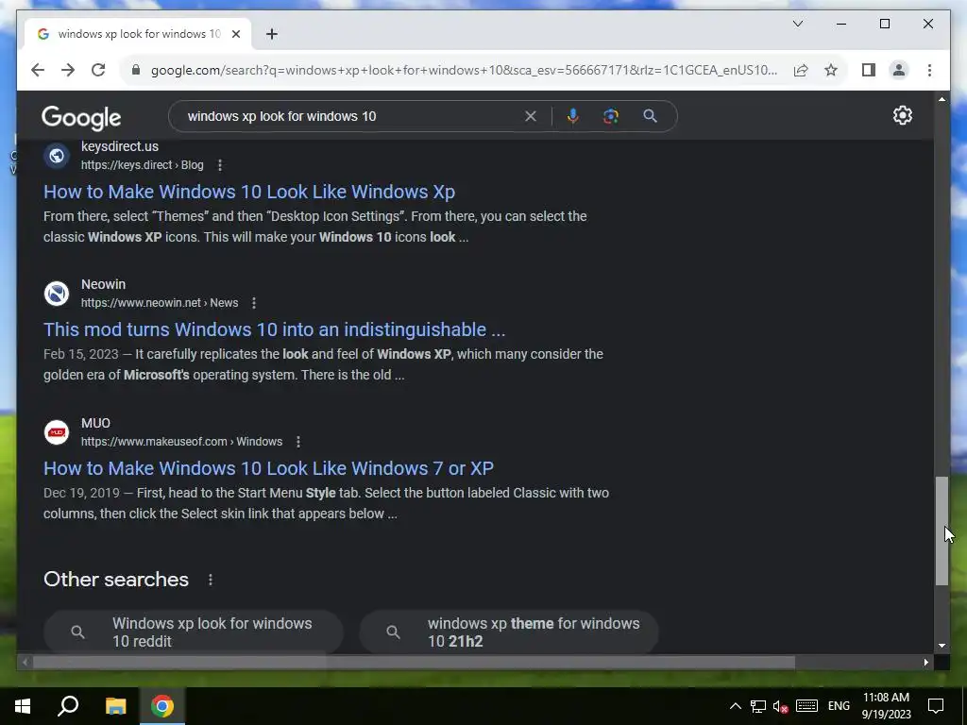The image size is (967, 725).
Task: Open the tab search chevron in title bar
Action: pyautogui.click(x=797, y=24)
